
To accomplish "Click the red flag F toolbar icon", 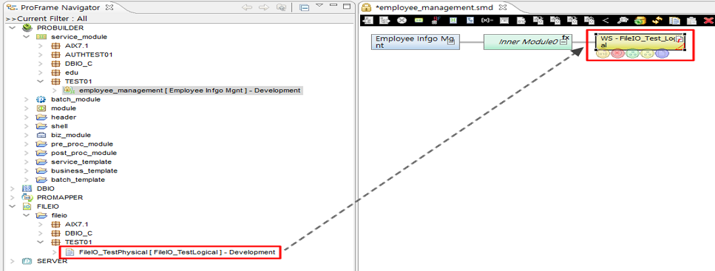I will pyautogui.click(x=436, y=20).
